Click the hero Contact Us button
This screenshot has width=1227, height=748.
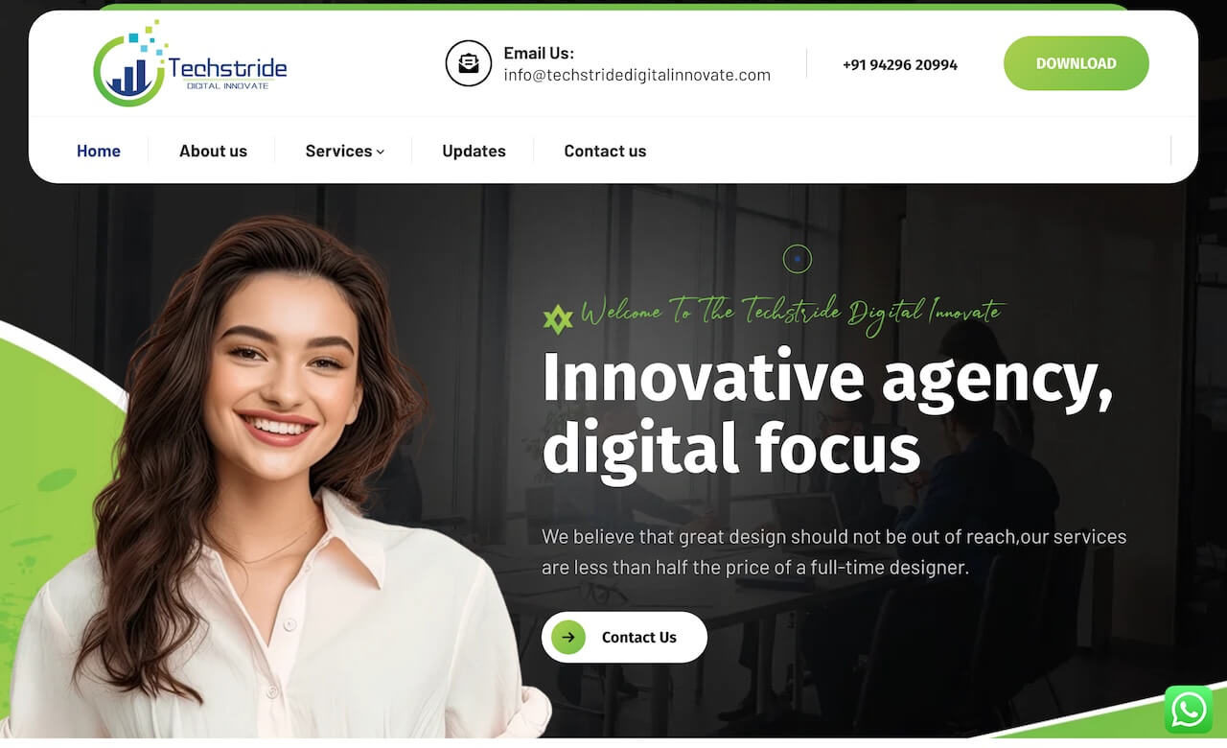[x=624, y=637]
